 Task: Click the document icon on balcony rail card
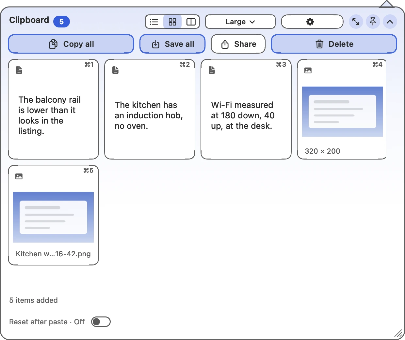19,70
